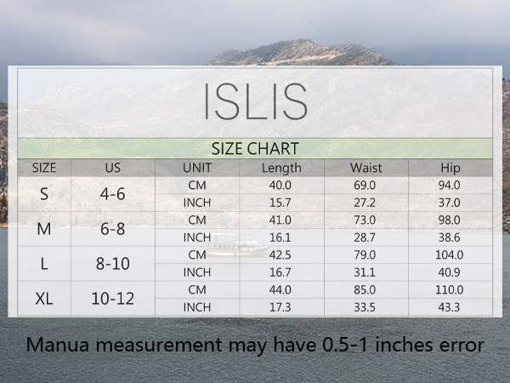Select the L size cell
510x383 pixels.
(44, 264)
